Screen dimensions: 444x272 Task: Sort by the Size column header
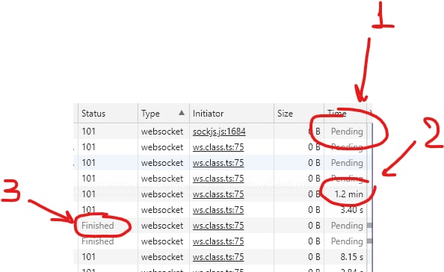[x=299, y=114]
